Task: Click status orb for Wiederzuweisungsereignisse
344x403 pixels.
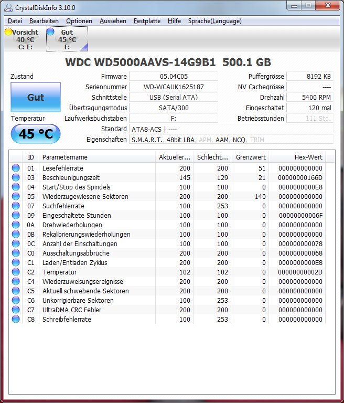Action: [x=16, y=281]
